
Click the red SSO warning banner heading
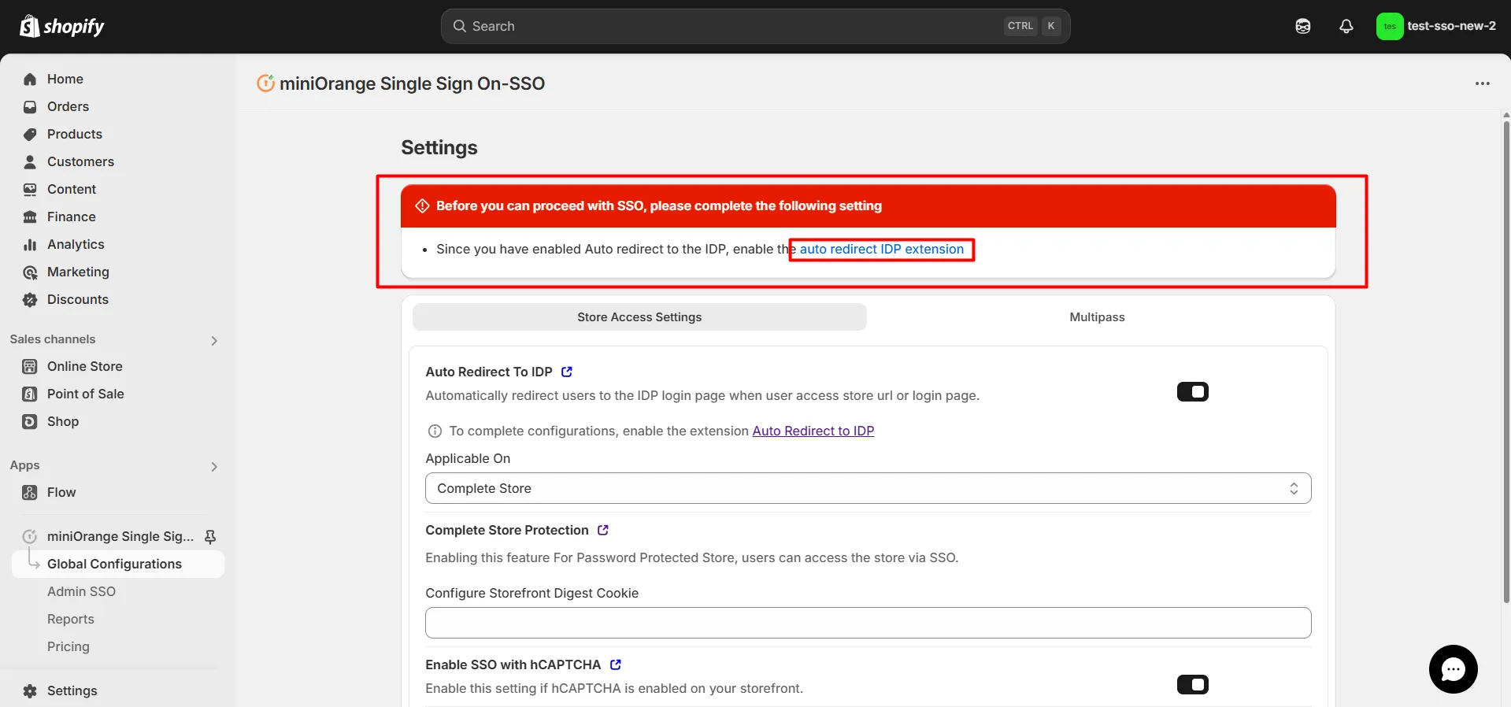click(659, 205)
